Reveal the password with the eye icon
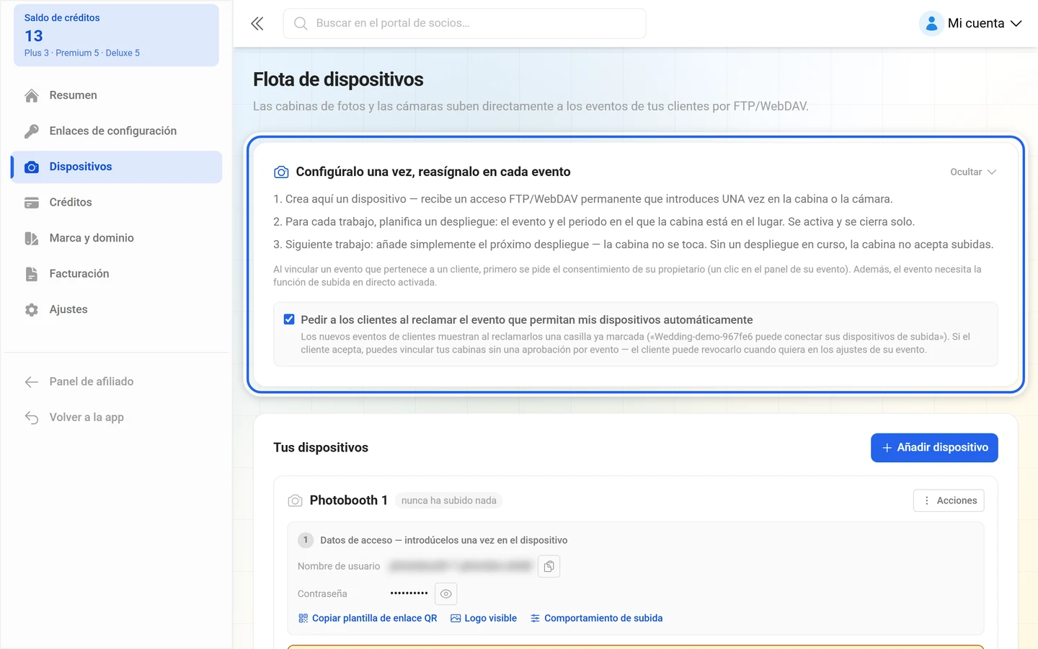 point(446,593)
